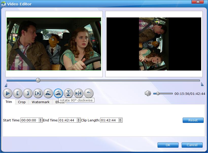Click the Start Time stepper arrows
208x153 pixels.
pos(41,120)
